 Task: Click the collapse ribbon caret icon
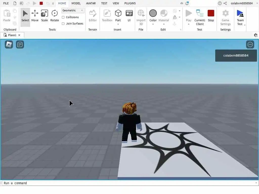pos(182,3)
